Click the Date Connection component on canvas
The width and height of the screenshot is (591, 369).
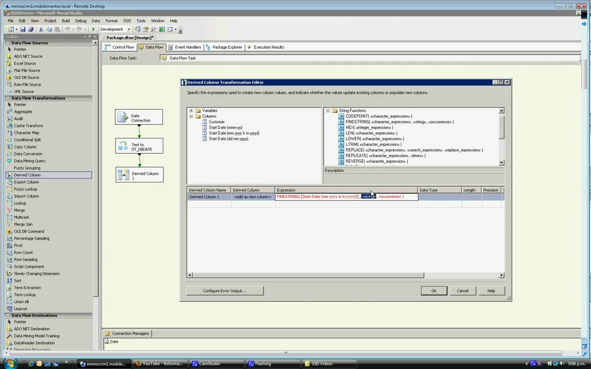tap(139, 117)
